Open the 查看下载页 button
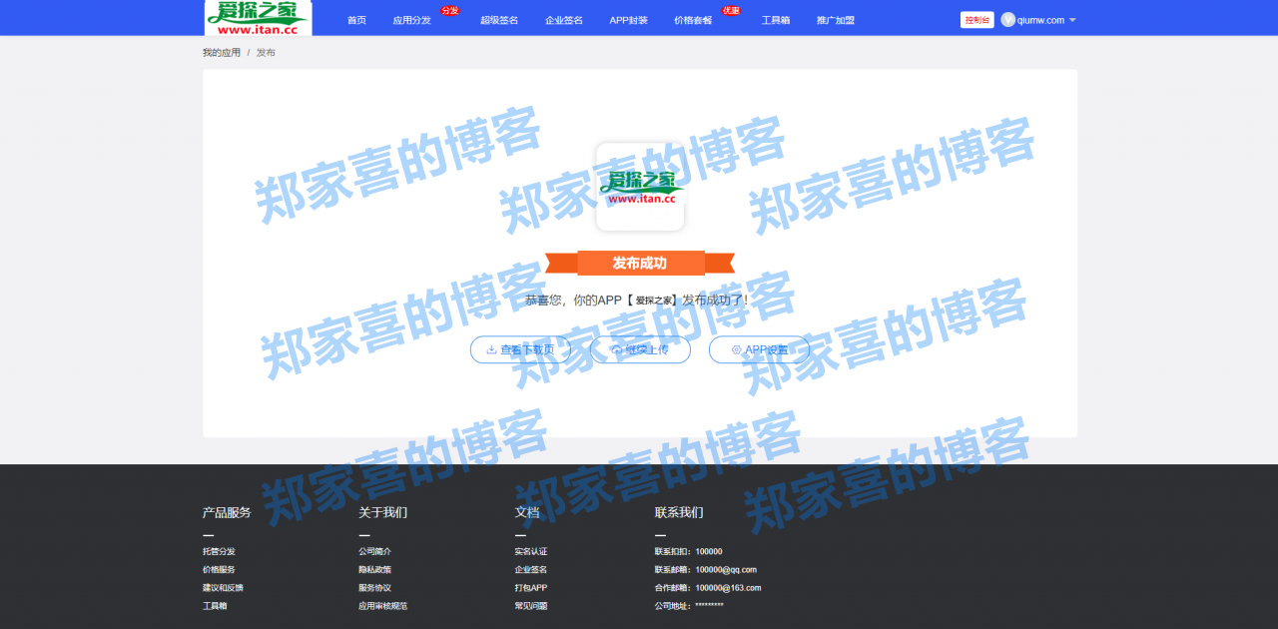This screenshot has height=629, width=1278. pyautogui.click(x=520, y=349)
